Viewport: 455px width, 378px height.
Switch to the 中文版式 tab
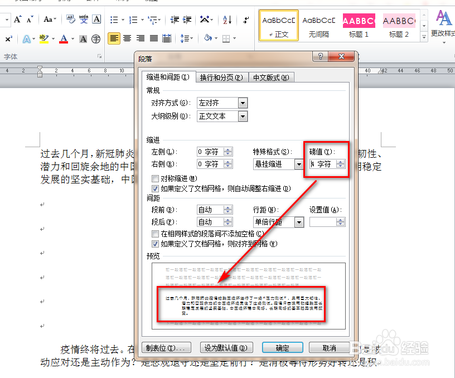(272, 77)
